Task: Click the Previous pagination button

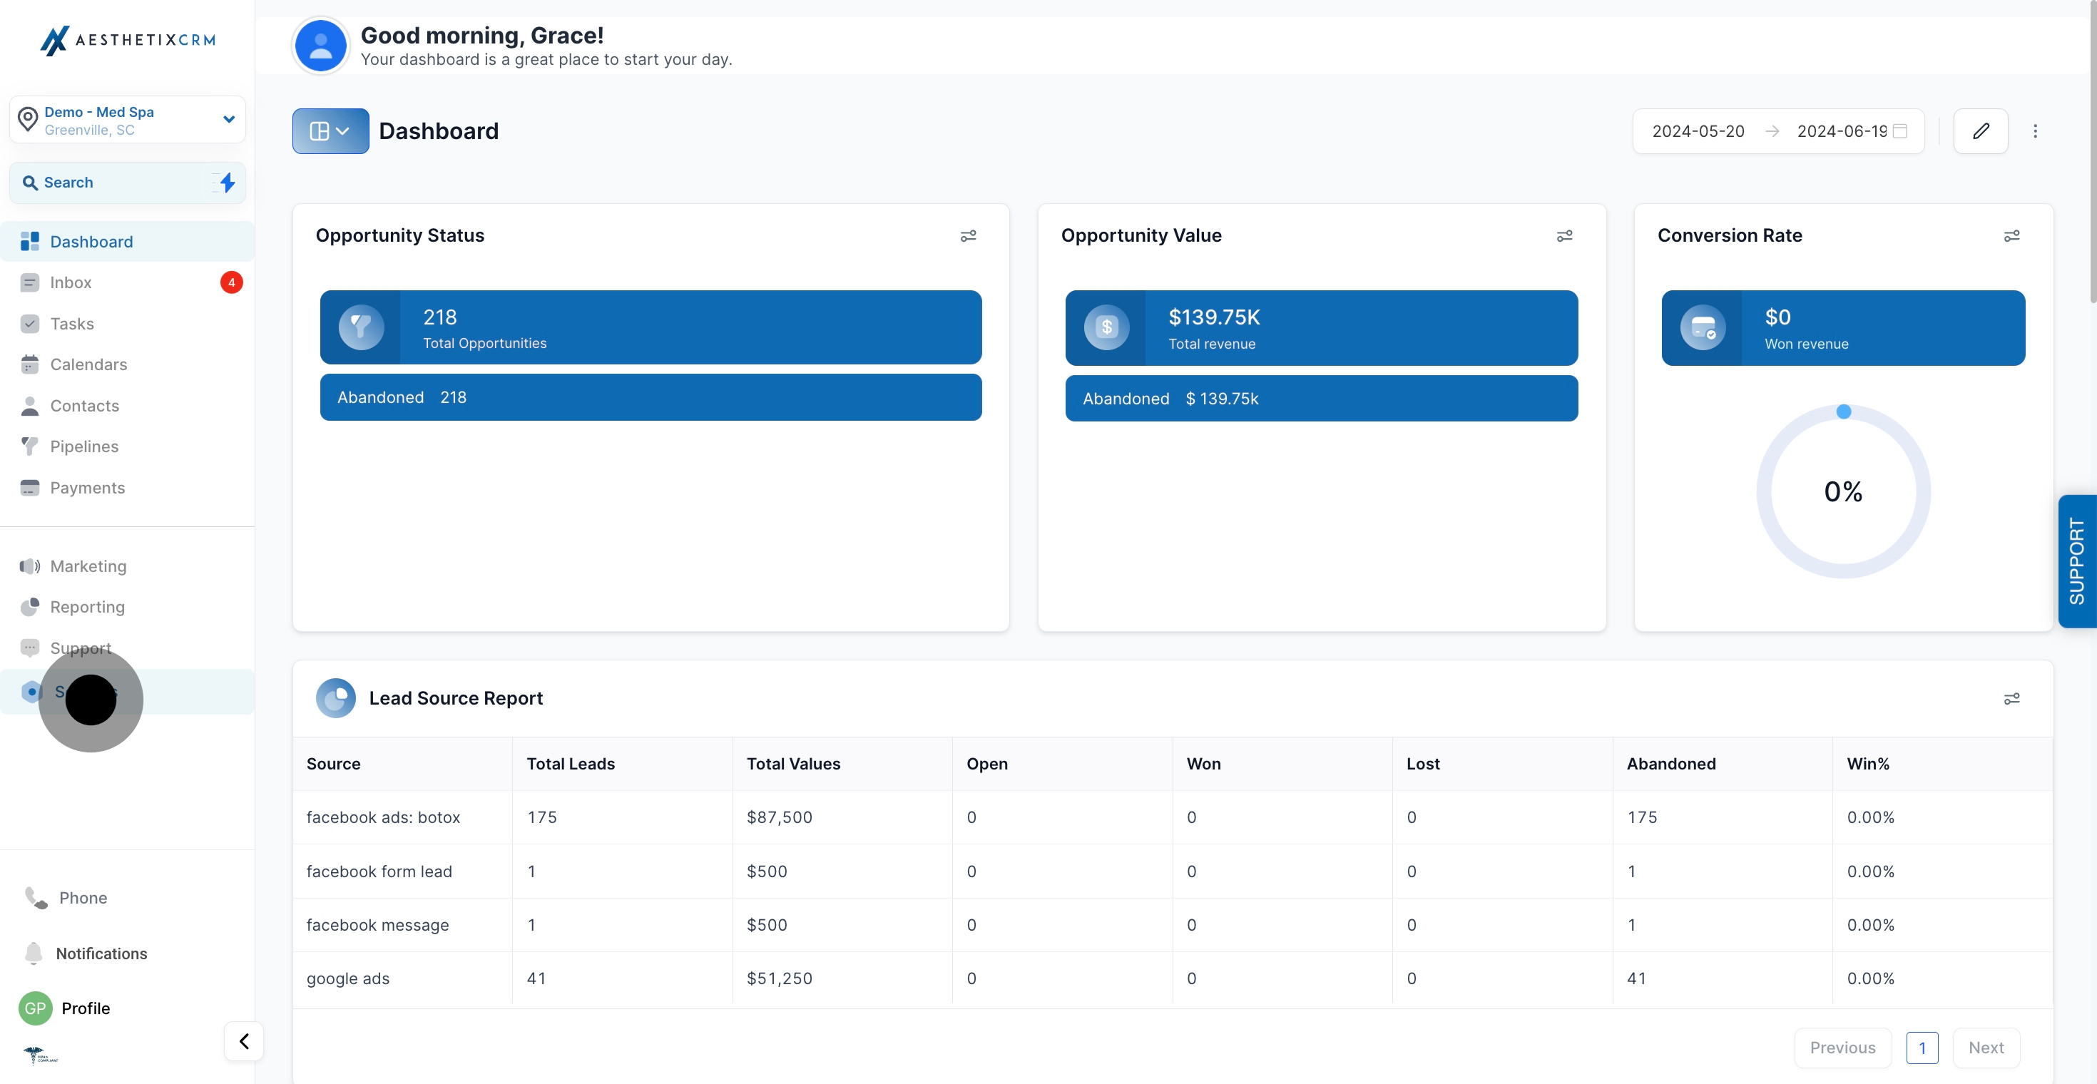Action: click(x=1842, y=1048)
